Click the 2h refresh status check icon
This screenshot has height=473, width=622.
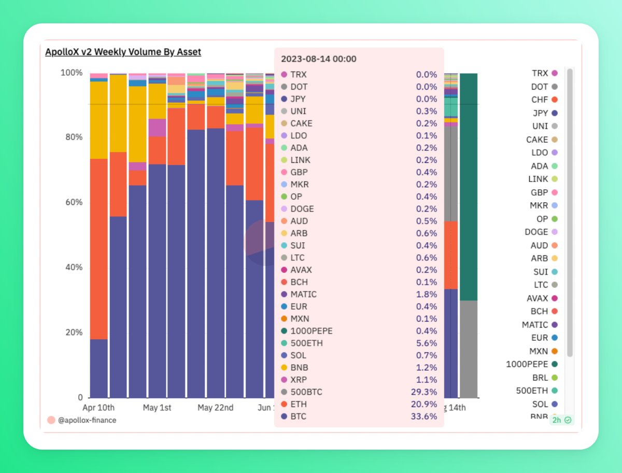click(x=568, y=420)
